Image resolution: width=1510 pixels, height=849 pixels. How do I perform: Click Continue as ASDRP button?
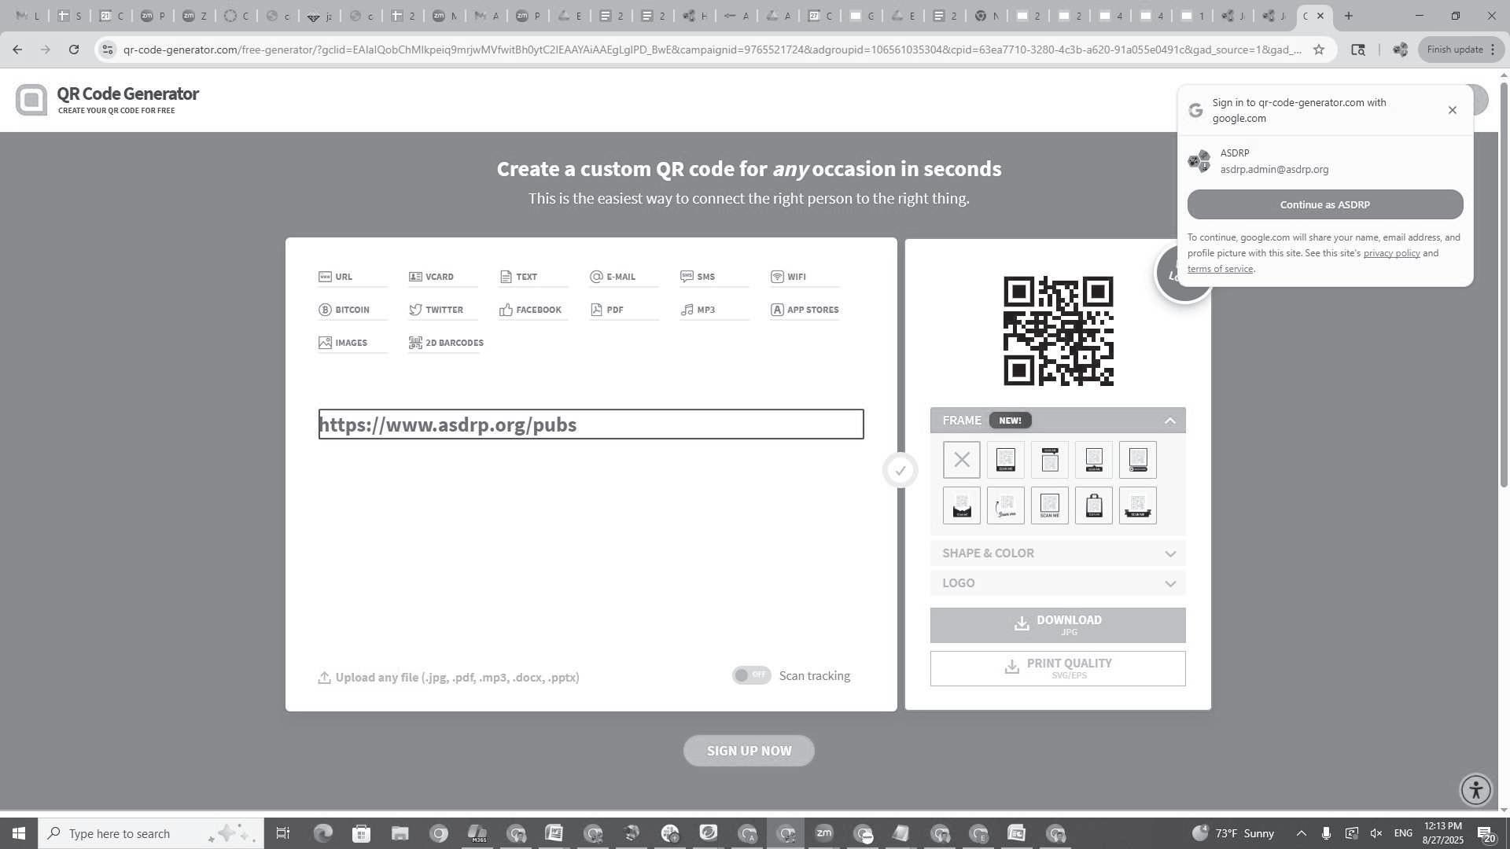pos(1324,204)
